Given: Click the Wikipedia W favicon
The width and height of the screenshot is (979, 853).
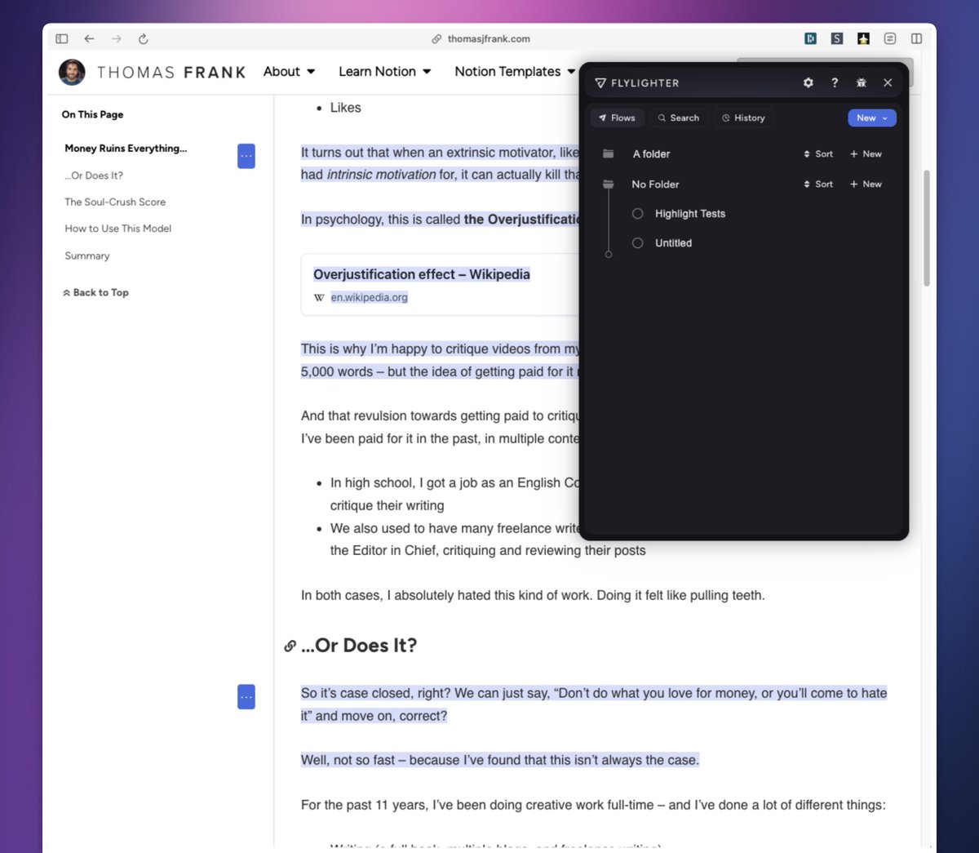Looking at the screenshot, I should 319,298.
